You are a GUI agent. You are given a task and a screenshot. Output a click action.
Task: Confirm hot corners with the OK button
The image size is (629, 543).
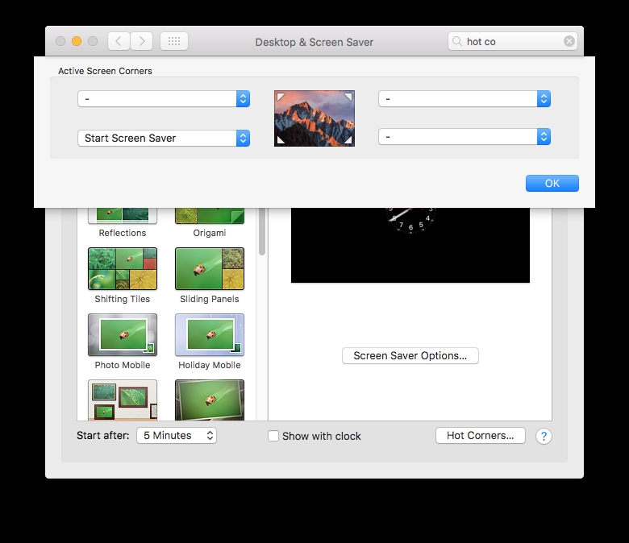(x=552, y=183)
